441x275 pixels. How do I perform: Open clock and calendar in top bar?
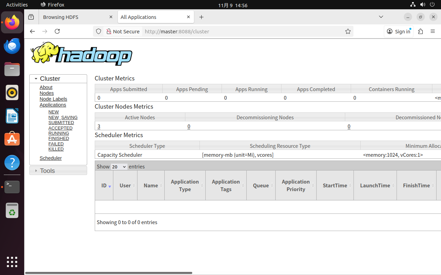pos(233,5)
